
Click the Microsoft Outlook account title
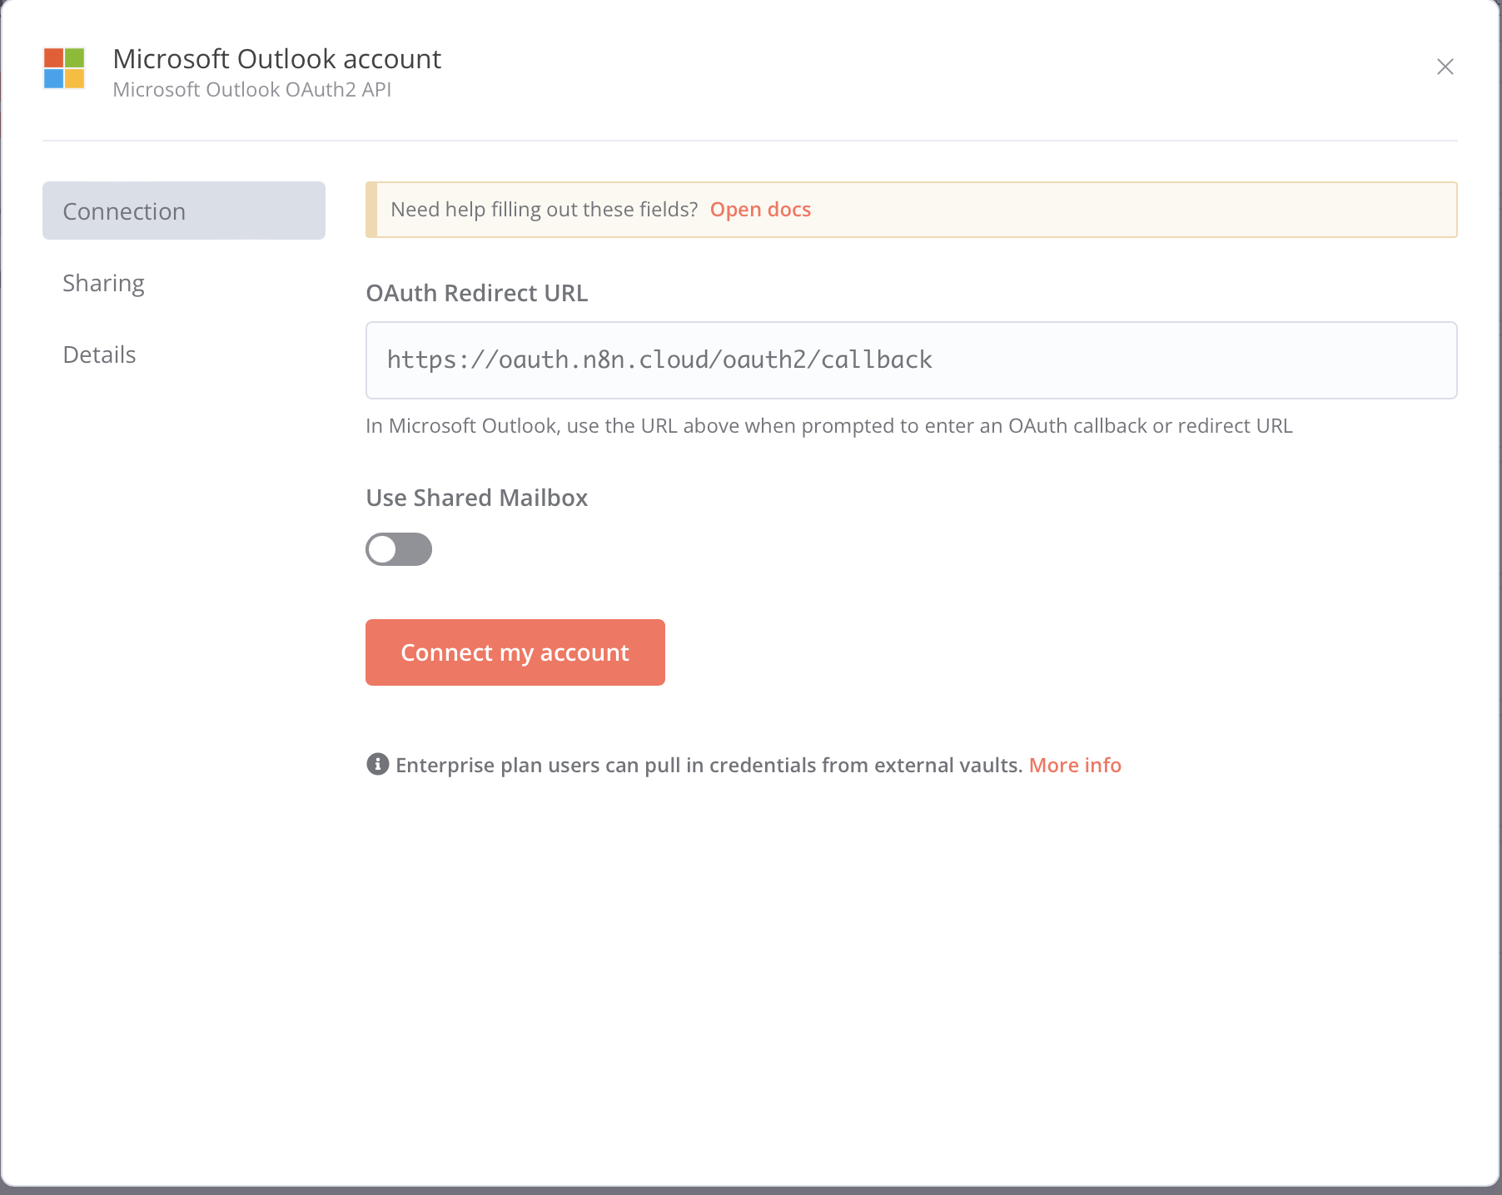click(x=276, y=59)
